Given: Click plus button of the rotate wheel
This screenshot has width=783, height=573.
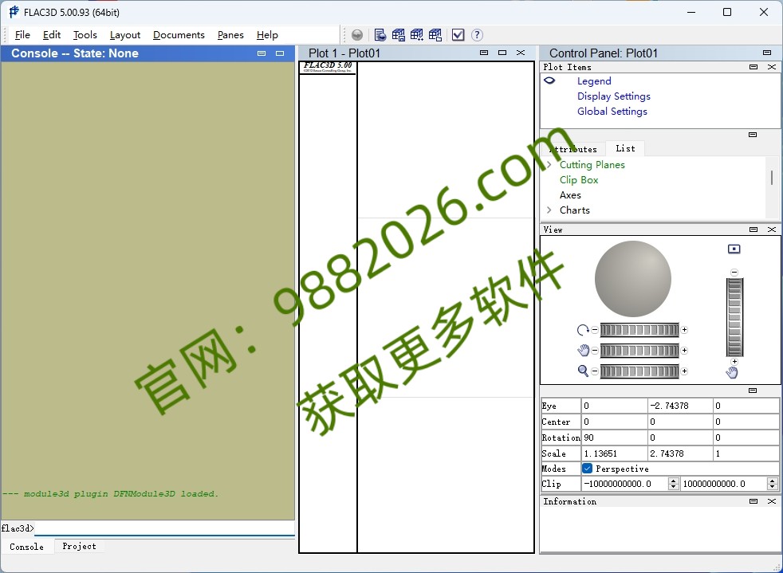Looking at the screenshot, I should coord(685,330).
